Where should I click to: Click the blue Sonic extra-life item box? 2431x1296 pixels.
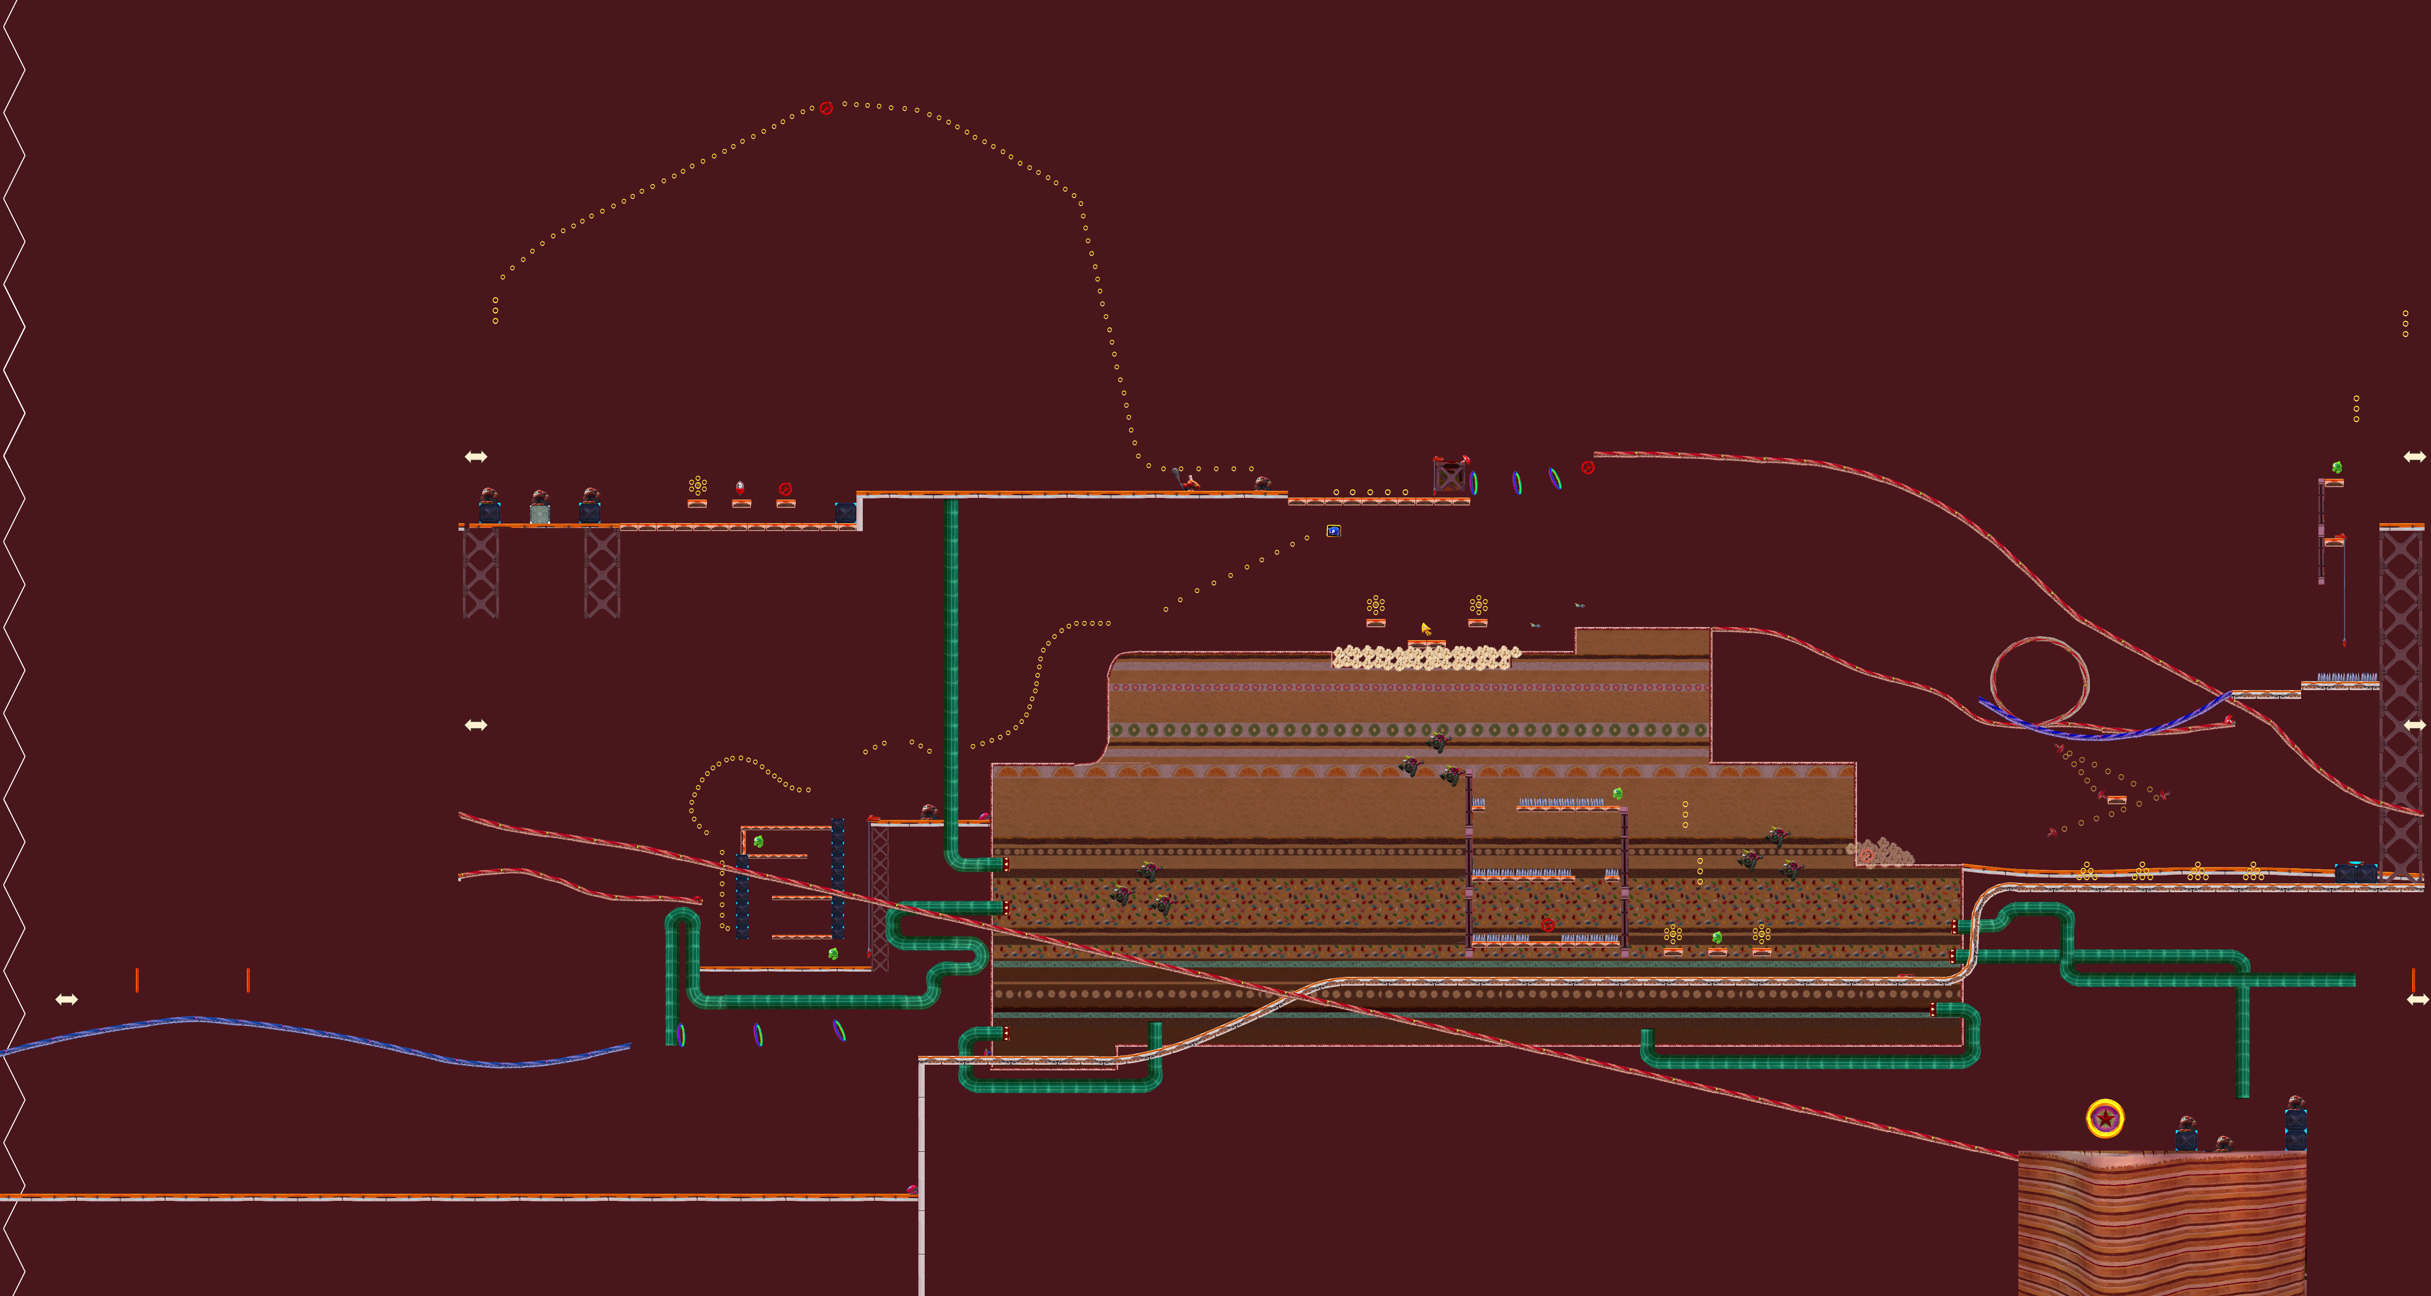1333,530
